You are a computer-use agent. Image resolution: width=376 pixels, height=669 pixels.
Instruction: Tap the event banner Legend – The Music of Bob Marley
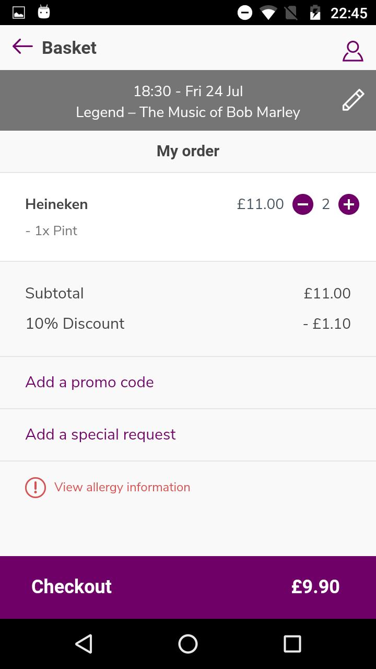[188, 112]
